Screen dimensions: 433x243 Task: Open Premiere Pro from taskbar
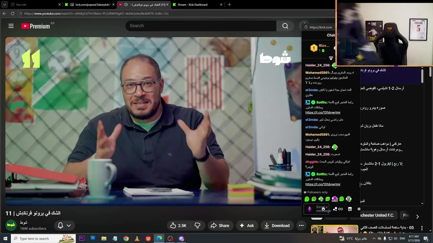82,239
